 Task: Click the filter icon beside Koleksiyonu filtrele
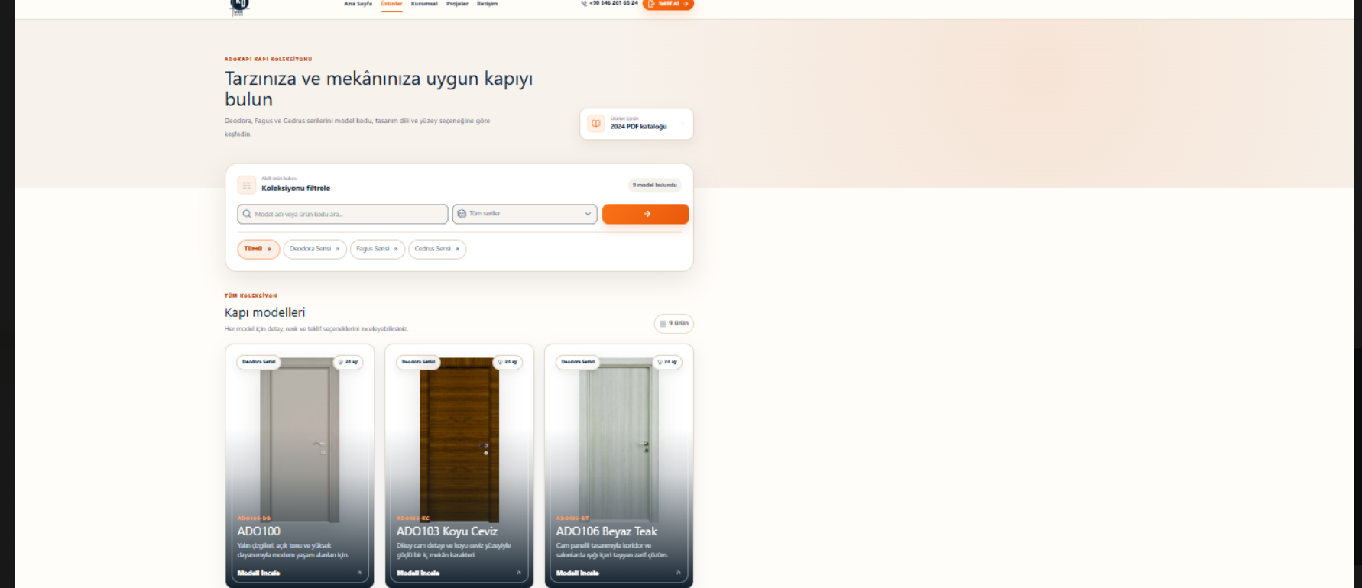(x=247, y=186)
